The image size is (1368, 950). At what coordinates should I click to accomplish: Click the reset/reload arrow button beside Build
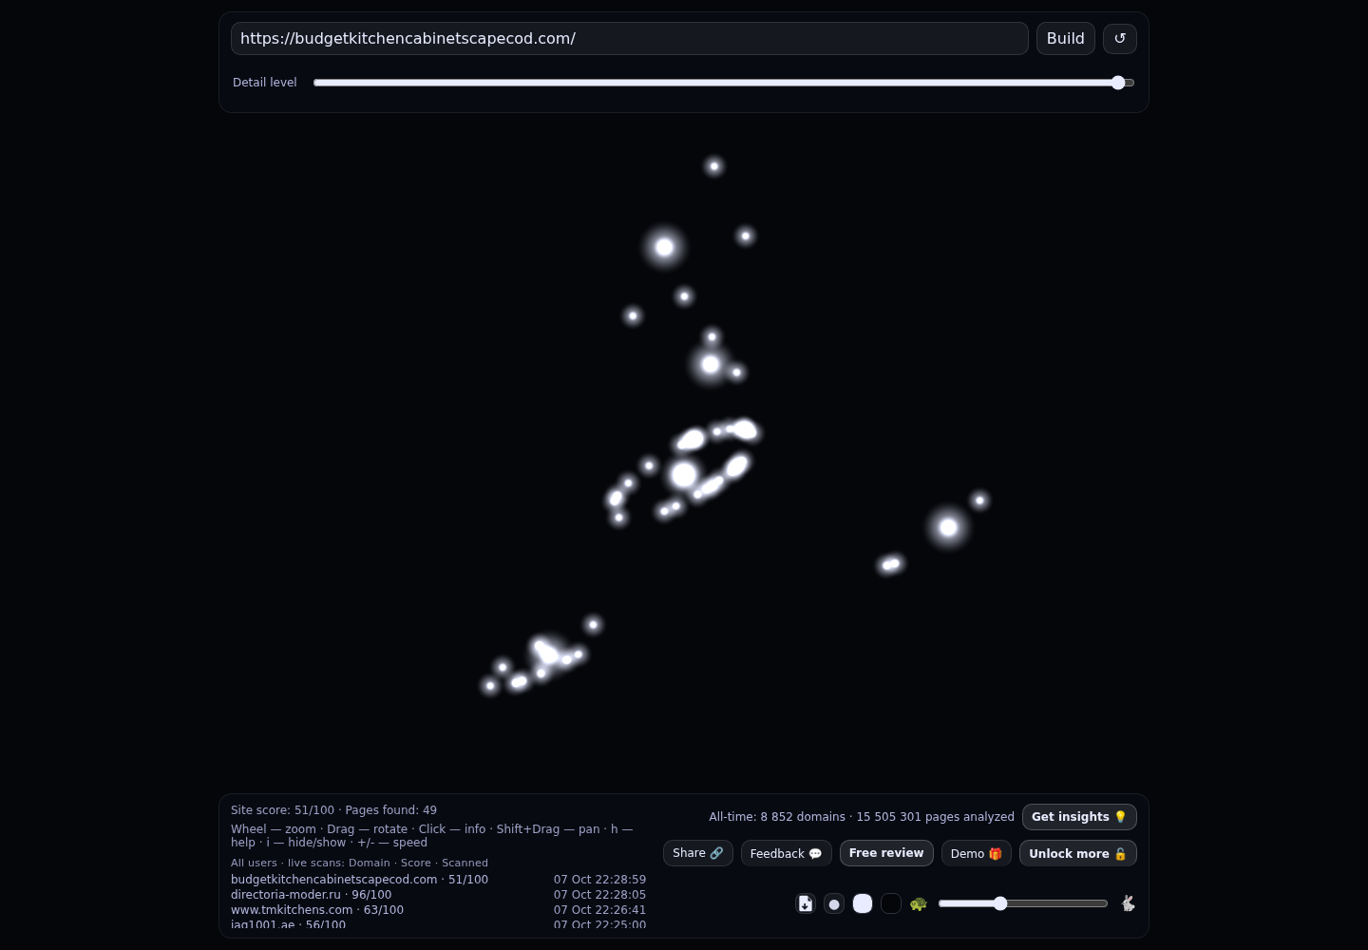(x=1119, y=38)
